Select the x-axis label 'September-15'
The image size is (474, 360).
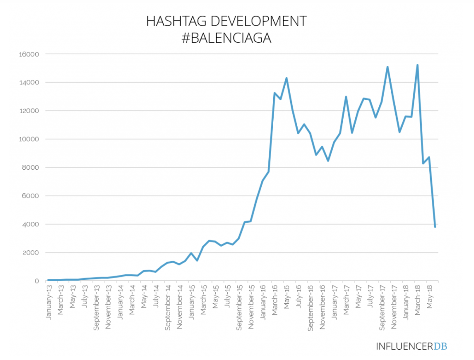pos(239,308)
